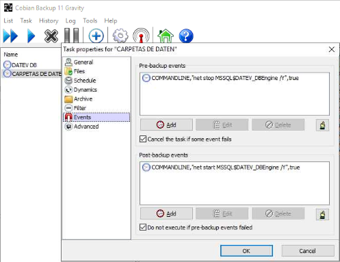Run selected task with single play arrow

click(31, 36)
